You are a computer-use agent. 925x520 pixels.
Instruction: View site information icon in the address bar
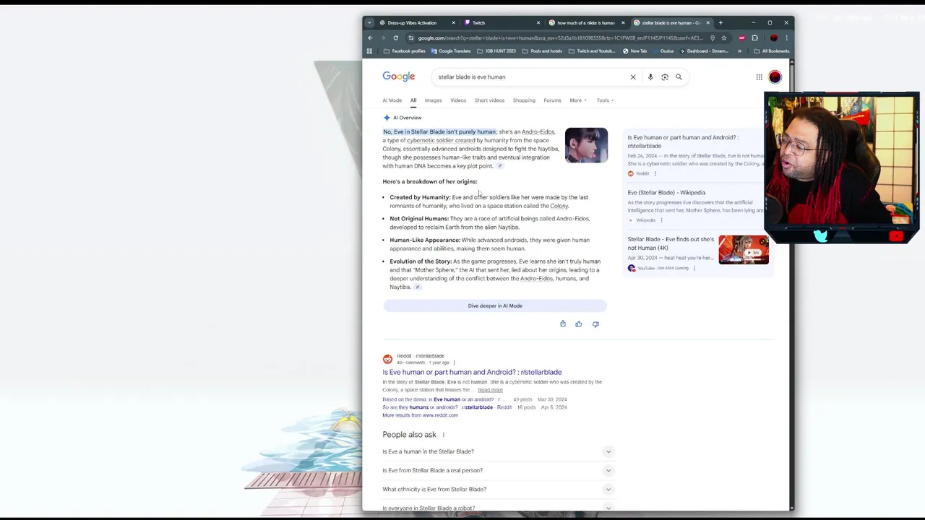(411, 38)
